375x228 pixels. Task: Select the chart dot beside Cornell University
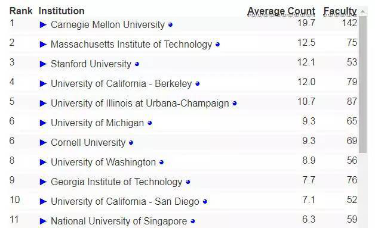click(x=131, y=143)
